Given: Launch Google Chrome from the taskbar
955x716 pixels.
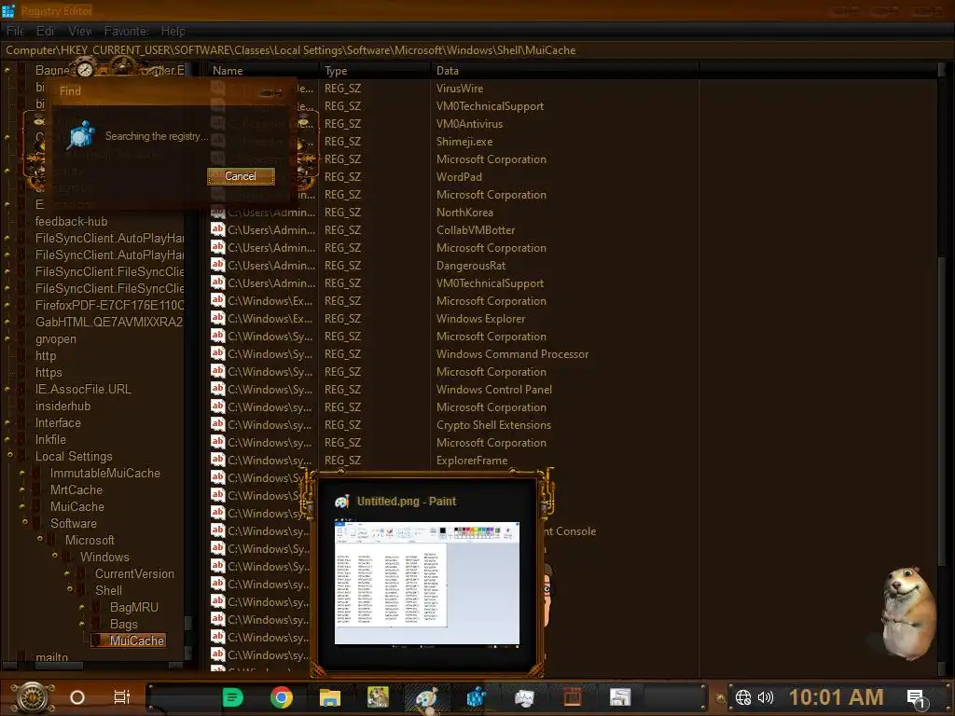Looking at the screenshot, I should (282, 697).
